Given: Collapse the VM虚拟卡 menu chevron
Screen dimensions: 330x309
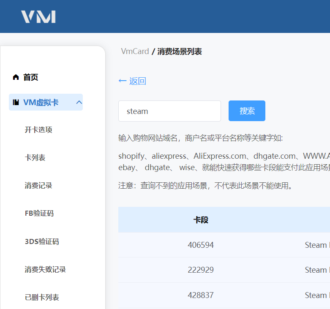Looking at the screenshot, I should tap(79, 102).
